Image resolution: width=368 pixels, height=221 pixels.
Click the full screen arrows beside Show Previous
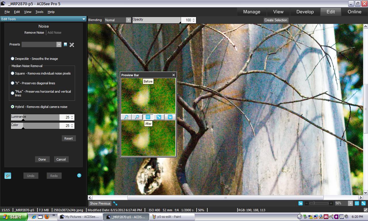(115, 203)
